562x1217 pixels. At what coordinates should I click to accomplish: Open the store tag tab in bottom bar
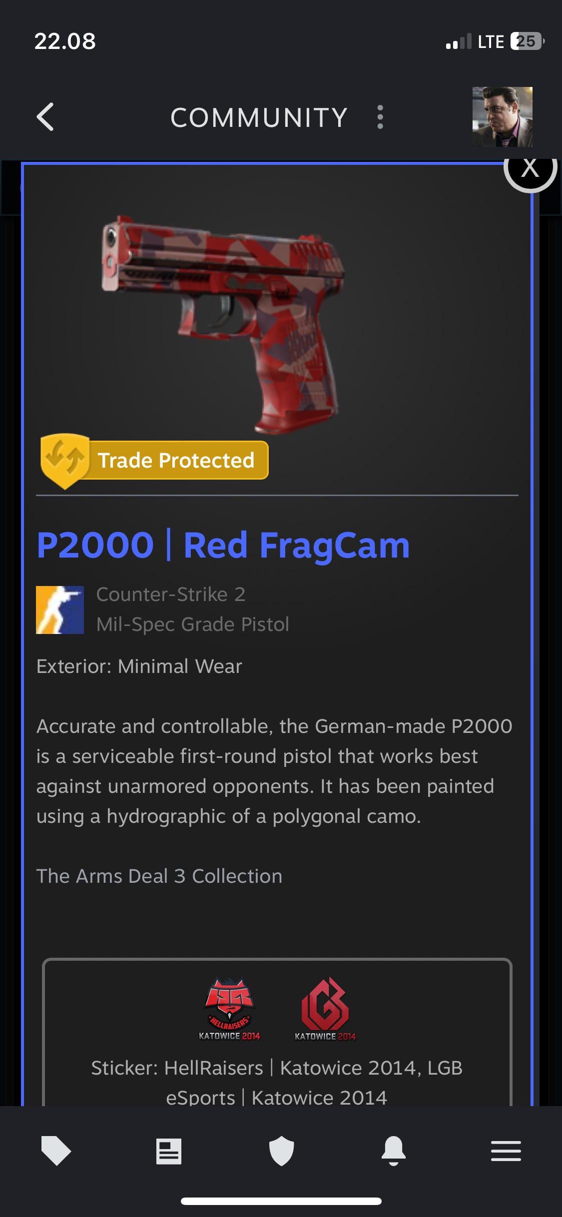tap(56, 1151)
